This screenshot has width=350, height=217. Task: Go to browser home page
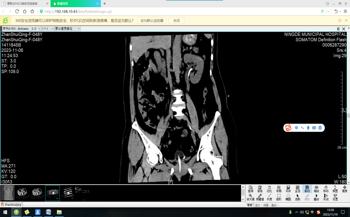click(25, 11)
